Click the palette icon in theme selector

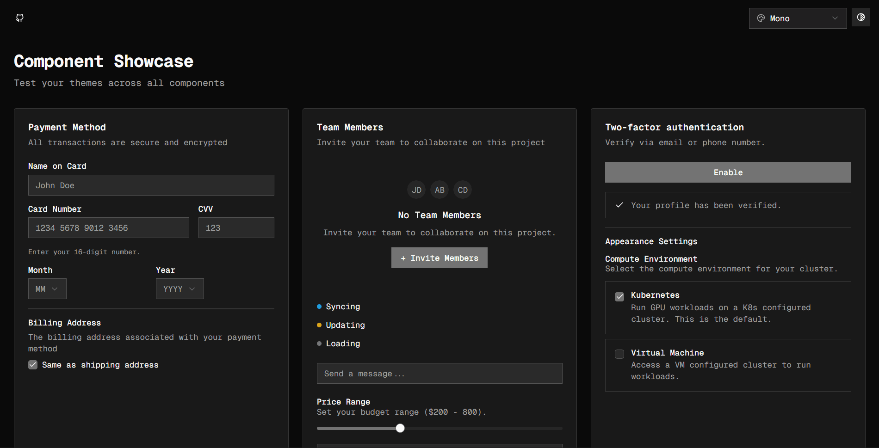(x=761, y=18)
